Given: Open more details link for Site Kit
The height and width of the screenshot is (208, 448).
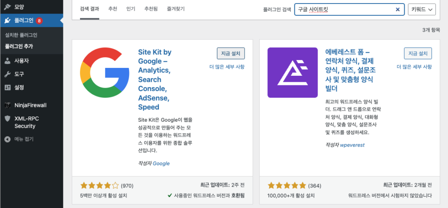Looking at the screenshot, I should pos(227,67).
